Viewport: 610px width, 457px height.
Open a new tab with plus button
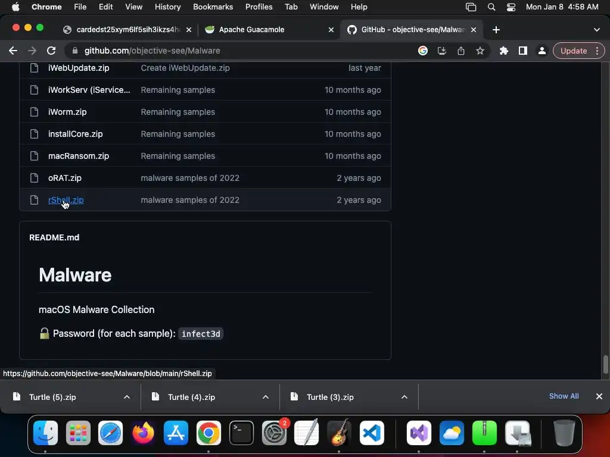click(496, 30)
